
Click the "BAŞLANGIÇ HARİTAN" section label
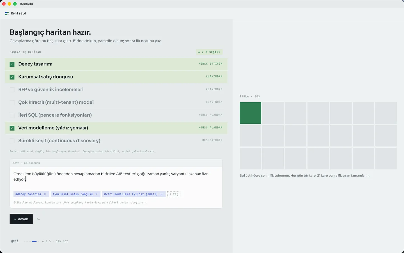pos(25,52)
